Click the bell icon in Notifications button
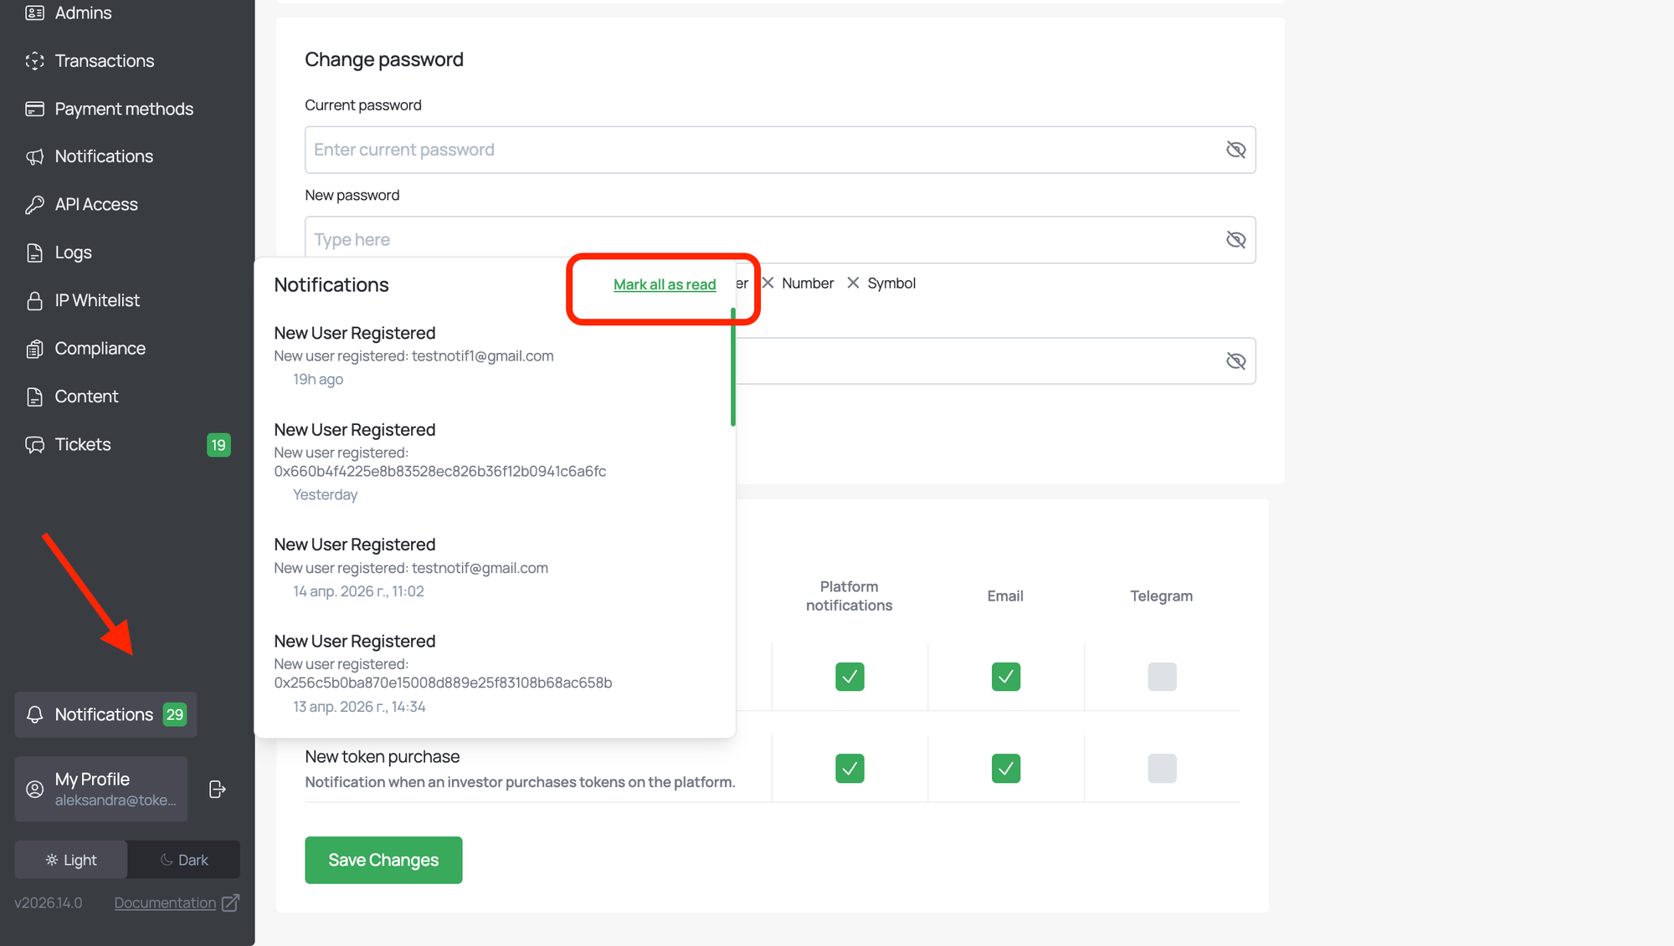 pos(34,714)
